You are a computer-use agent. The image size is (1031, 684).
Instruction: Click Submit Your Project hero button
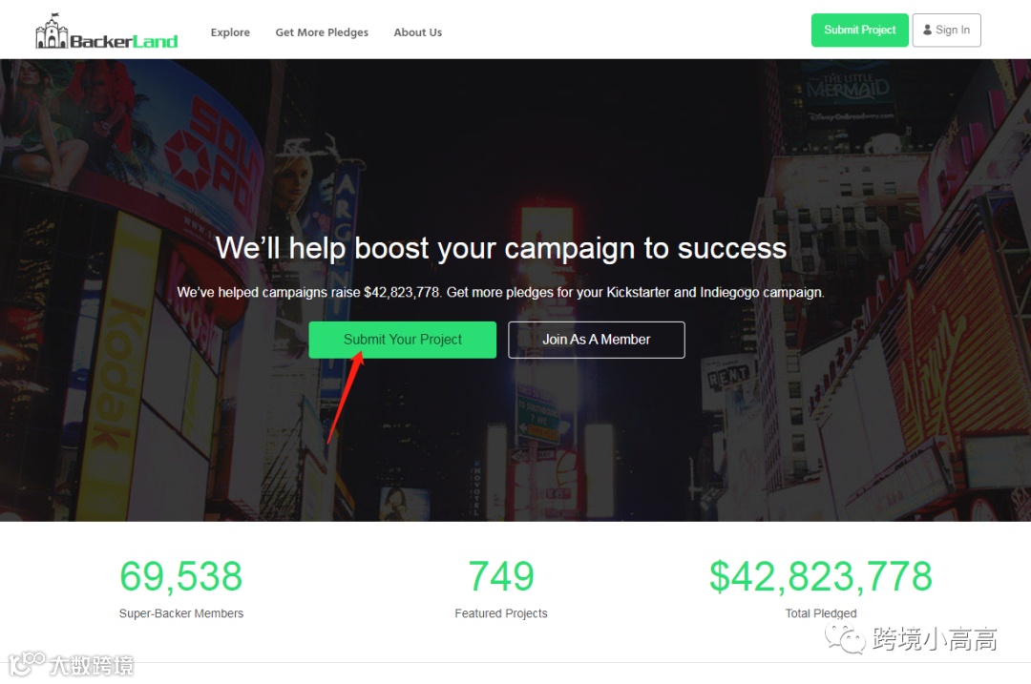point(403,340)
